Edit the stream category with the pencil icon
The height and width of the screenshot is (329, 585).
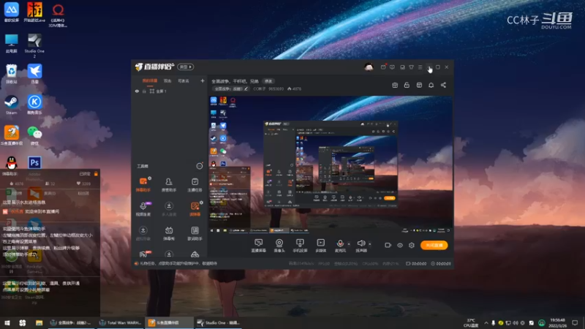(x=246, y=88)
